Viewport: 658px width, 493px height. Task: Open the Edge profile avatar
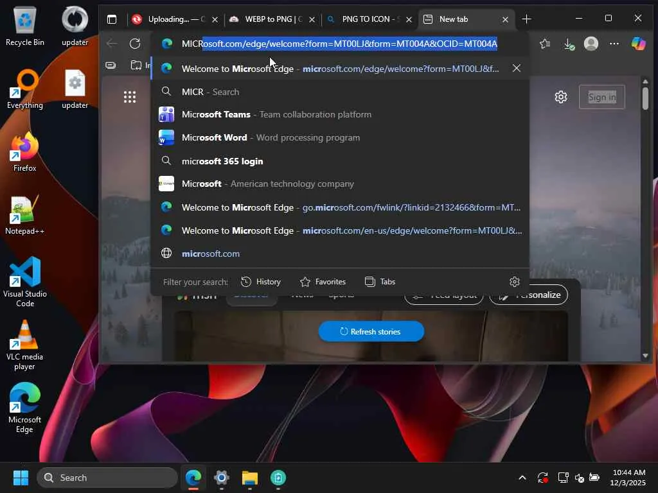point(591,44)
